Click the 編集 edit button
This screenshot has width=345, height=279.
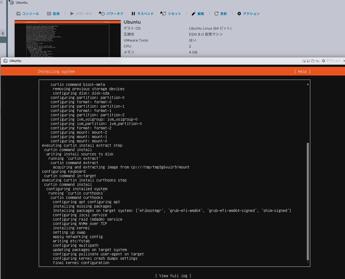click(x=198, y=14)
